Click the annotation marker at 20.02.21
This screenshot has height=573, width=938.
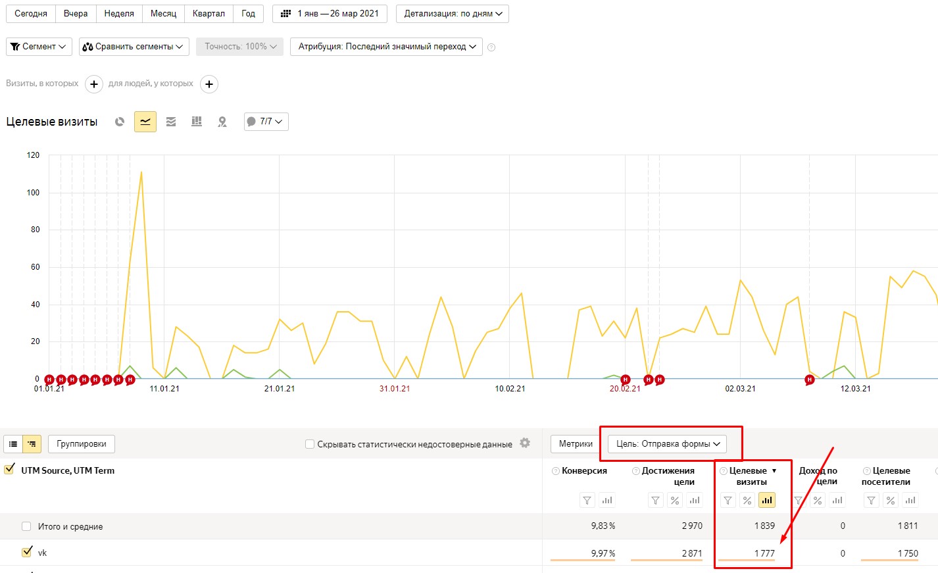coord(626,380)
